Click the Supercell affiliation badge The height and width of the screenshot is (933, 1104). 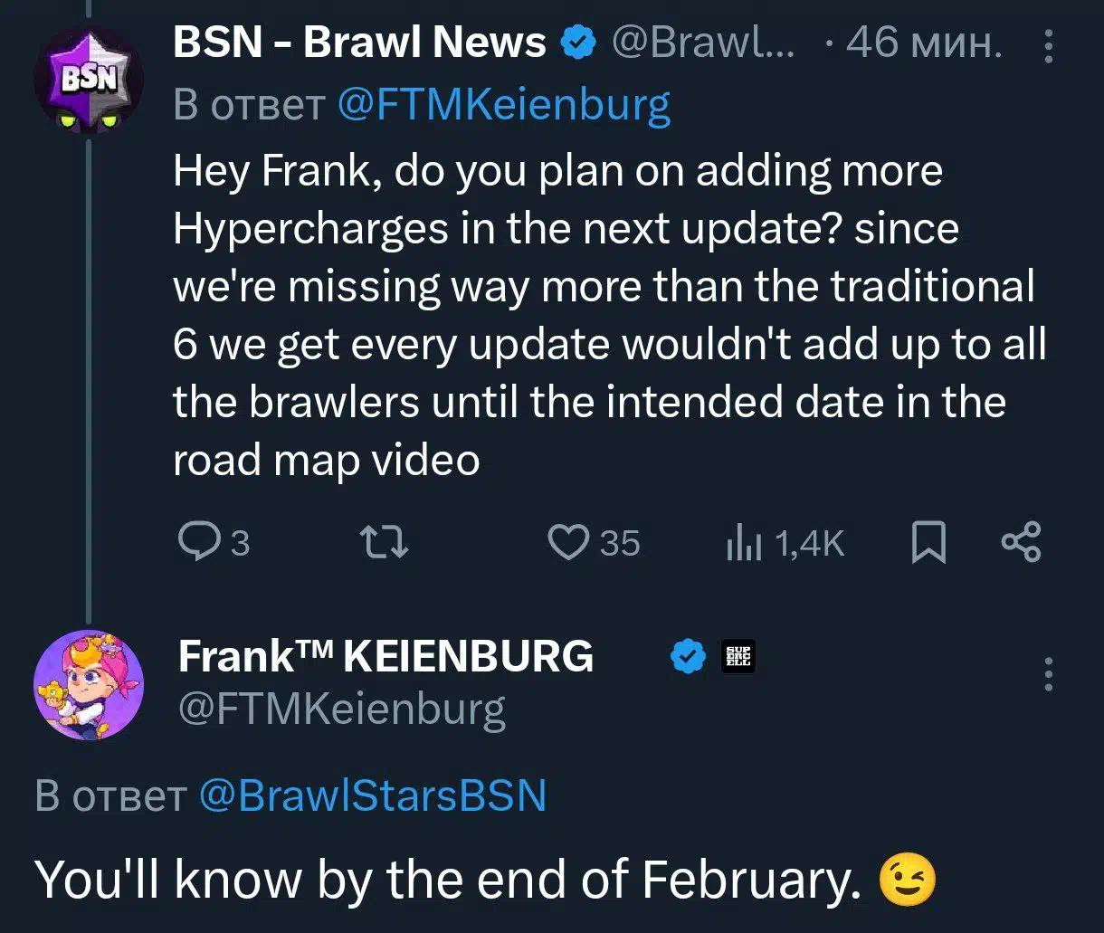[x=738, y=656]
